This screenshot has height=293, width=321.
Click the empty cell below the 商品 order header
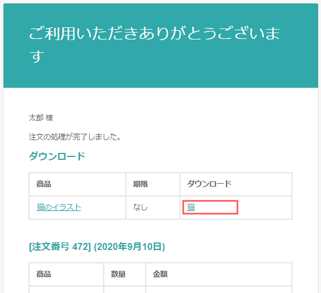point(66,290)
